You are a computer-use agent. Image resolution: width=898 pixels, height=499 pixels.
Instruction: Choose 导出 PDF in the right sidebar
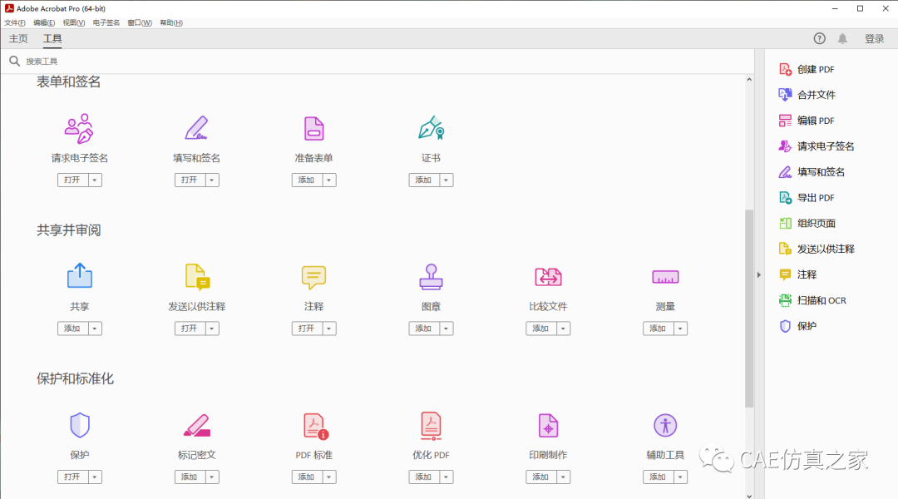pos(807,198)
